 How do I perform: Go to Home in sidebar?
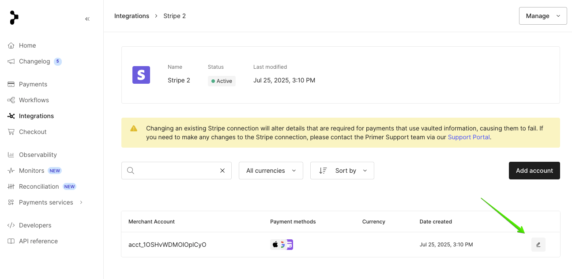[x=27, y=45]
